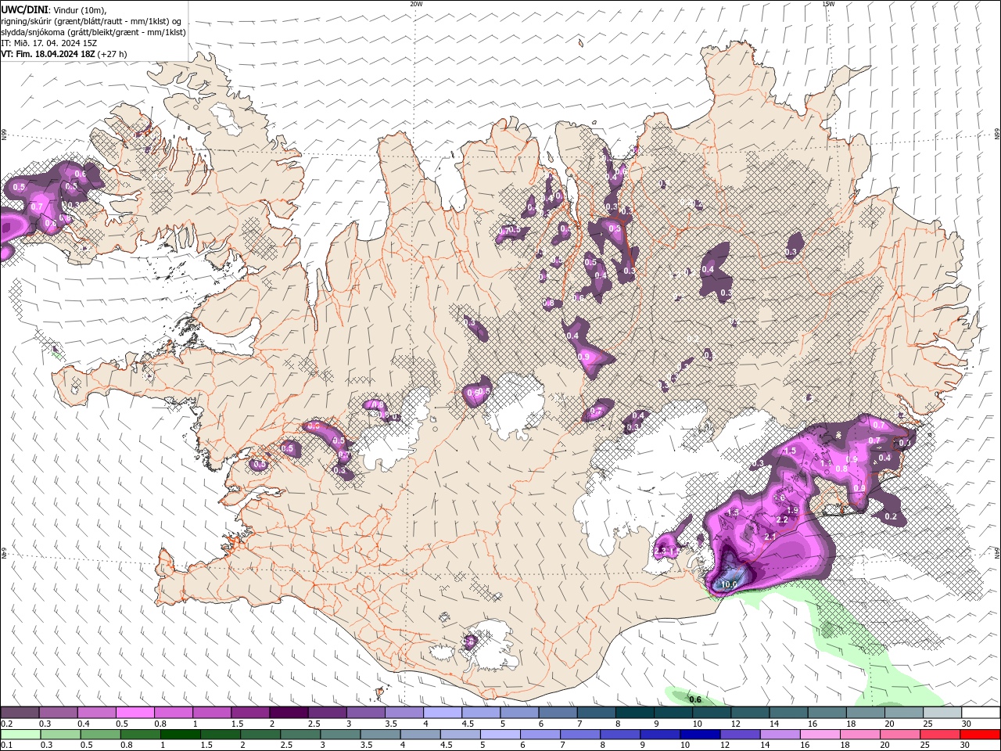The height and width of the screenshot is (751, 1001).
Task: Click the 66N latitude label on right edge
Action: pyautogui.click(x=997, y=134)
